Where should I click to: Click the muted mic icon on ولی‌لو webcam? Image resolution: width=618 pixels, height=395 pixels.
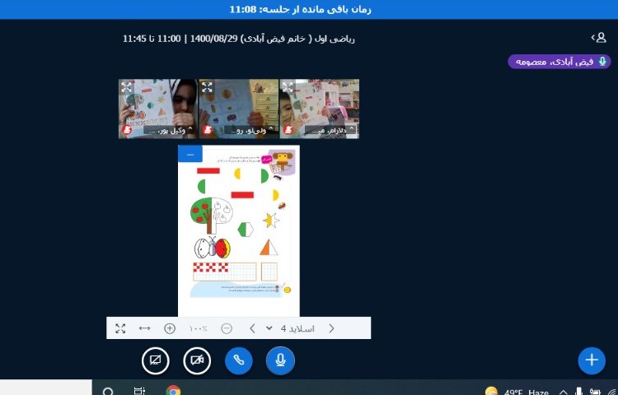(x=208, y=130)
